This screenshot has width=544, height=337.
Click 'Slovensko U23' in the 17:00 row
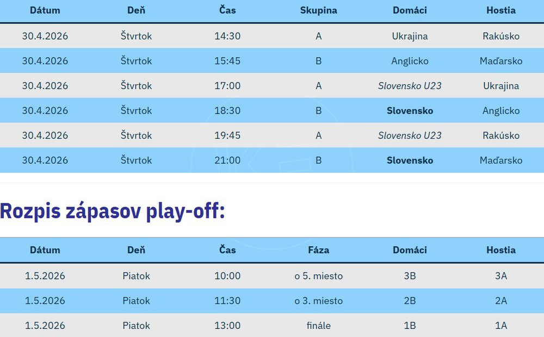point(410,86)
